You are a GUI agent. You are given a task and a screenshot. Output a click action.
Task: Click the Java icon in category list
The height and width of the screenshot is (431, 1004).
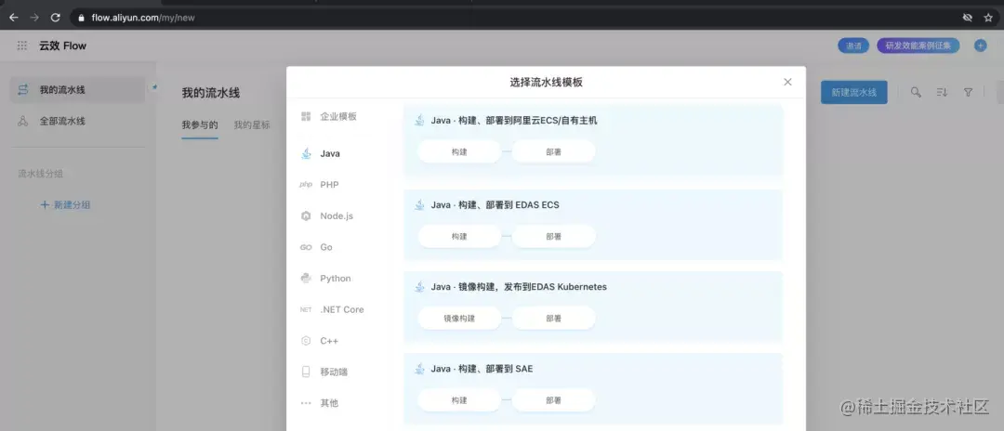coord(306,153)
